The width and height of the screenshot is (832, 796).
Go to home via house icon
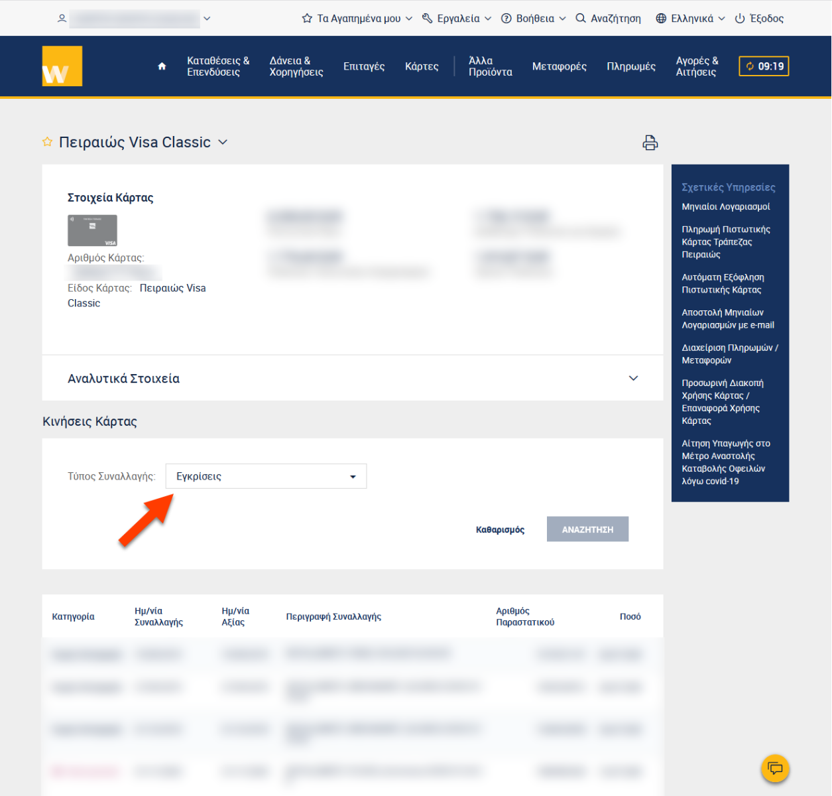click(162, 66)
